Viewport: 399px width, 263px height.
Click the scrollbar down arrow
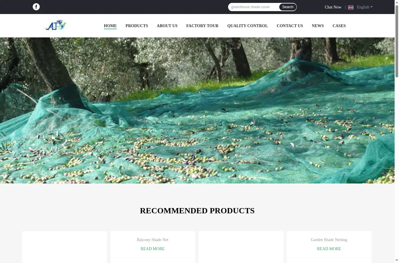(x=397, y=260)
